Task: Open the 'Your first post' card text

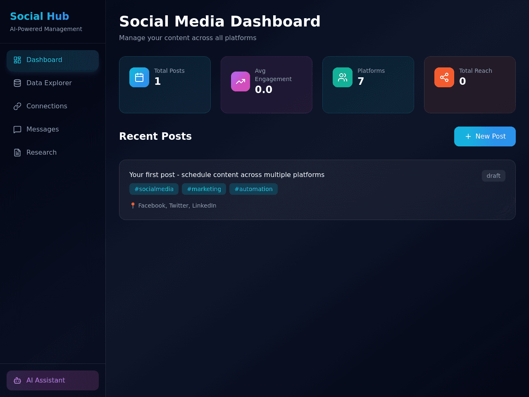Action: tap(227, 175)
